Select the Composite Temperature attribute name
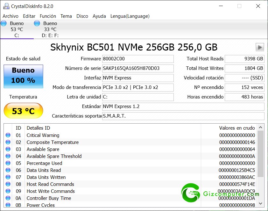This screenshot has height=211, width=268. click(x=53, y=142)
